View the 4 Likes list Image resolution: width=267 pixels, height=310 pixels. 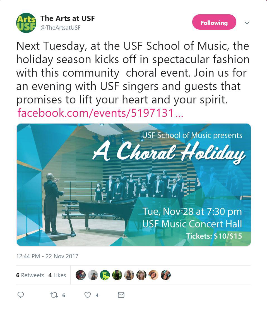point(57,275)
